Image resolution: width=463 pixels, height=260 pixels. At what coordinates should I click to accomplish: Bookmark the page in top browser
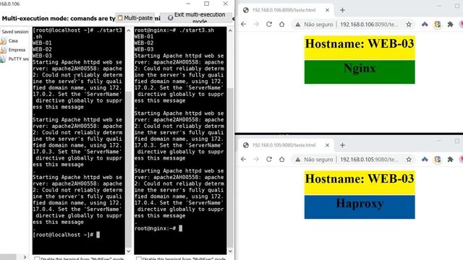point(409,25)
